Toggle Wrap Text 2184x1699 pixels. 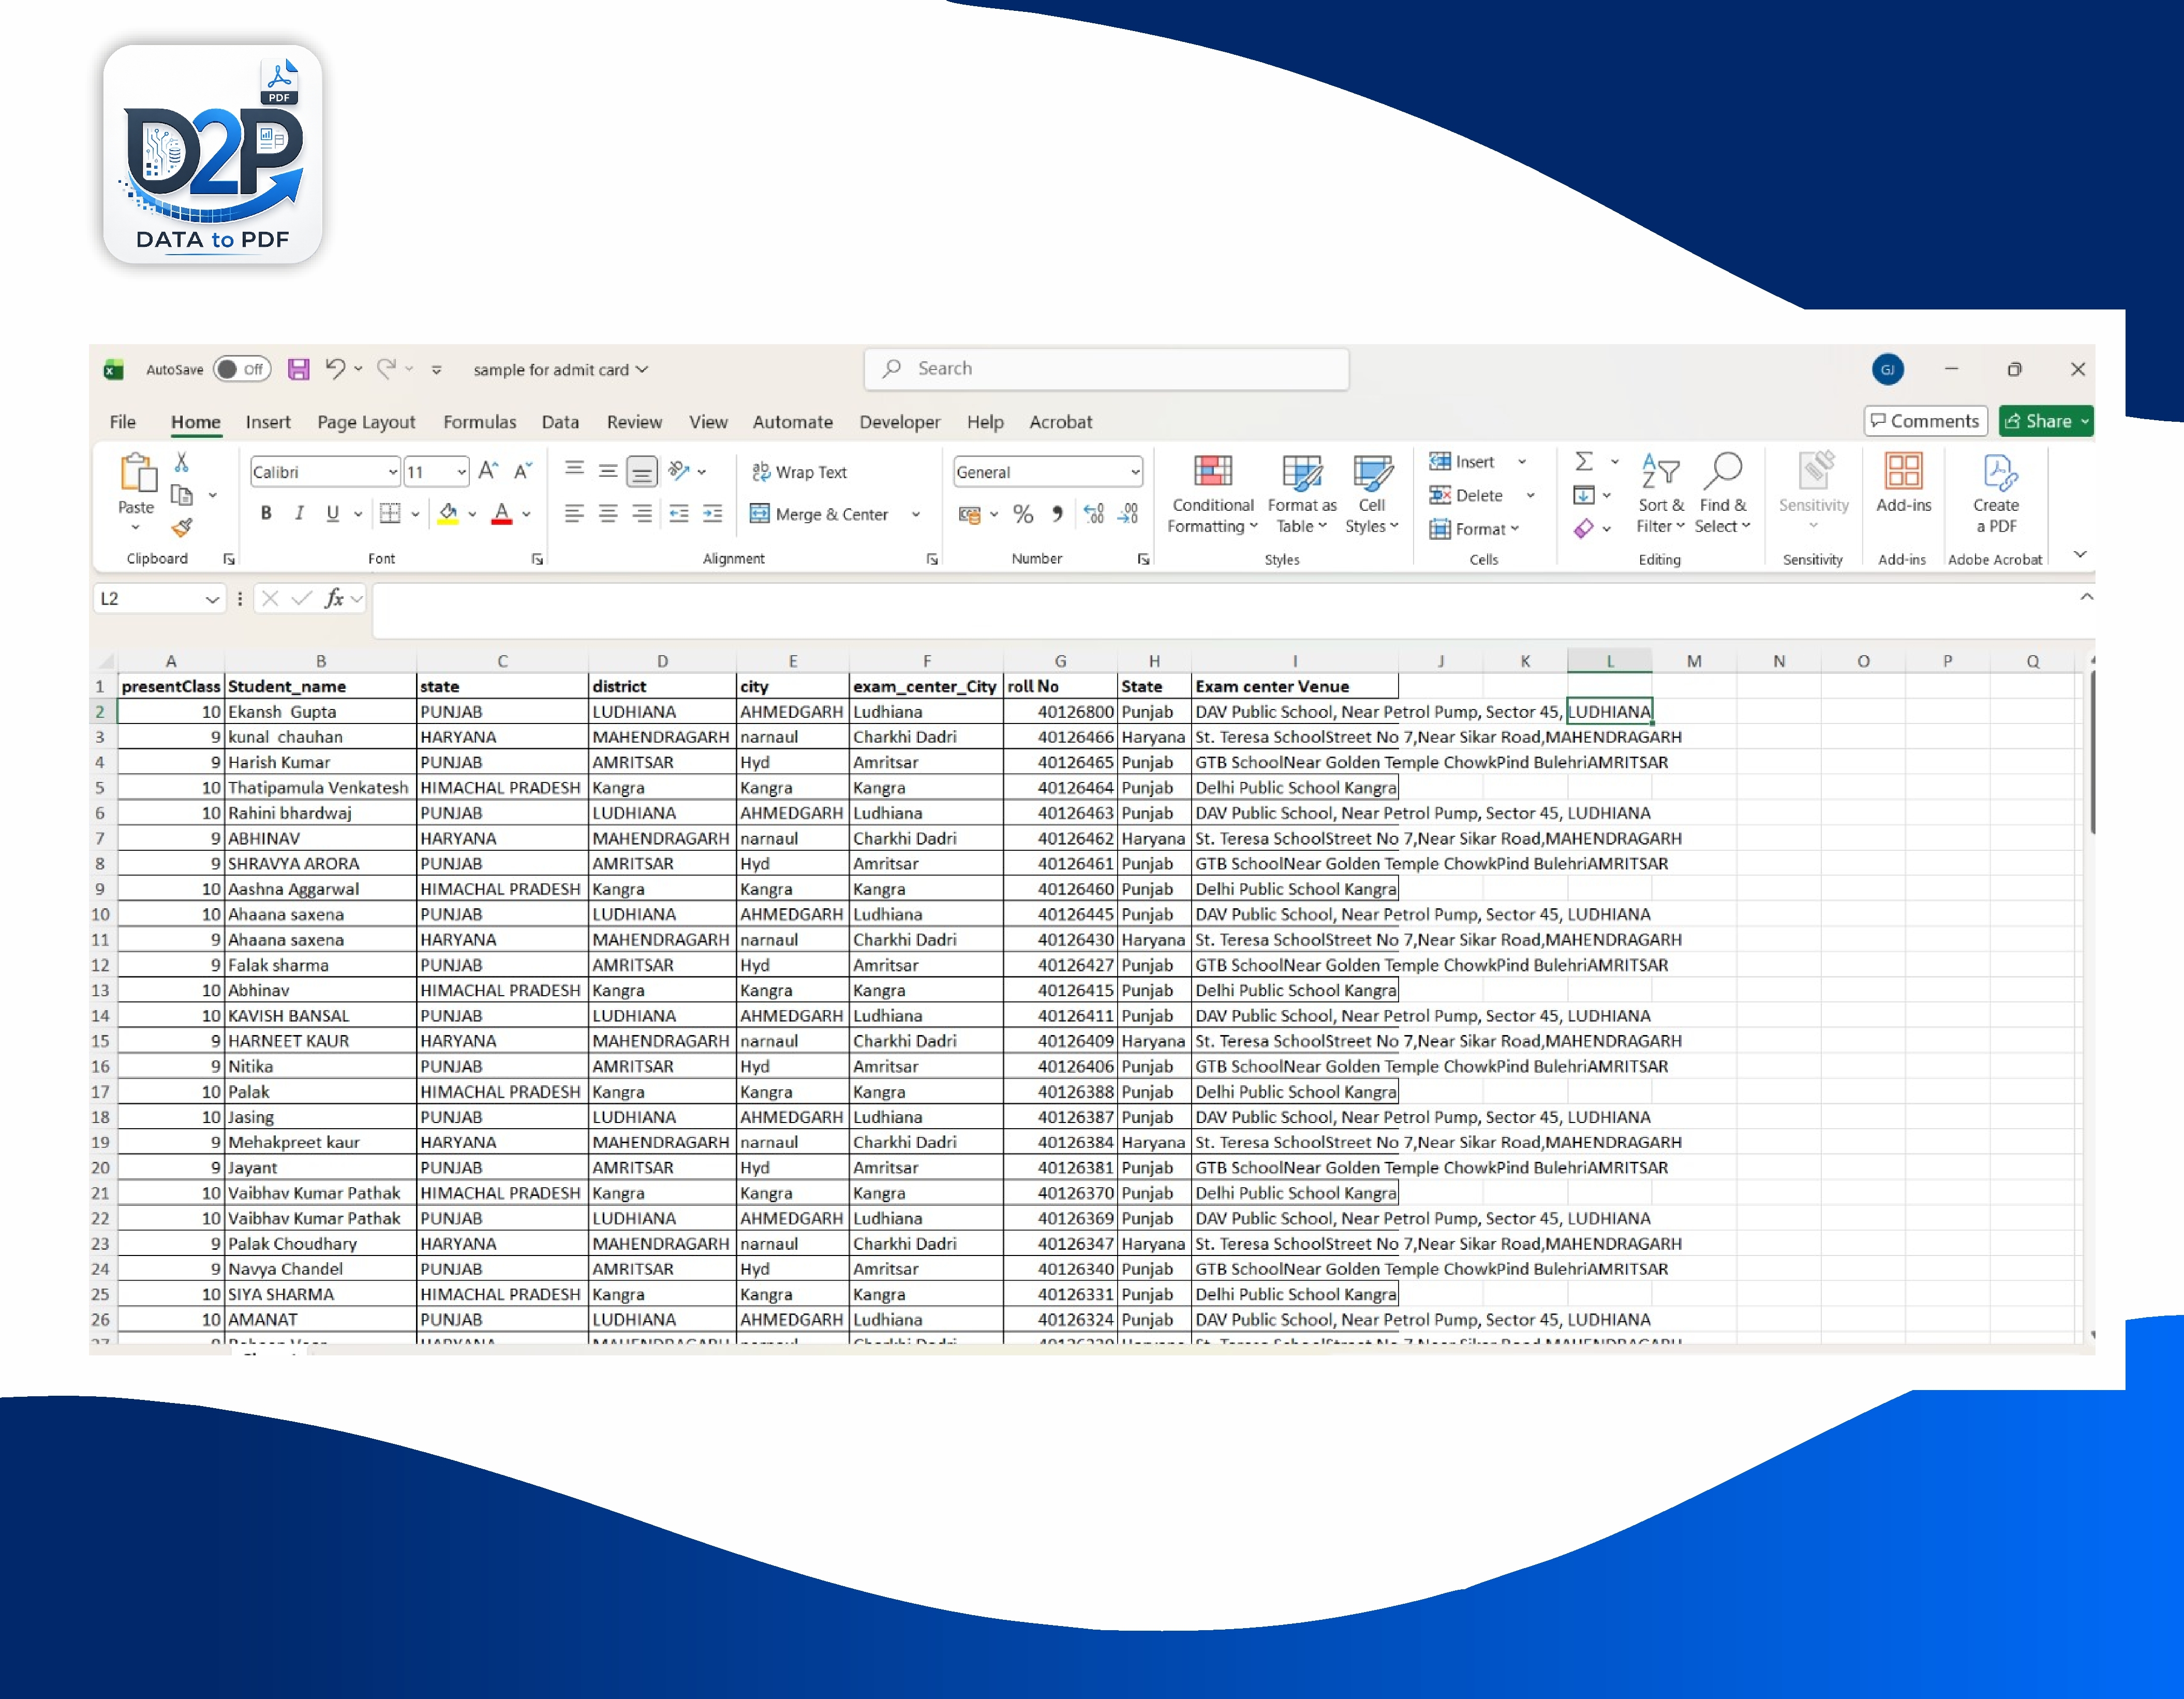(799, 472)
